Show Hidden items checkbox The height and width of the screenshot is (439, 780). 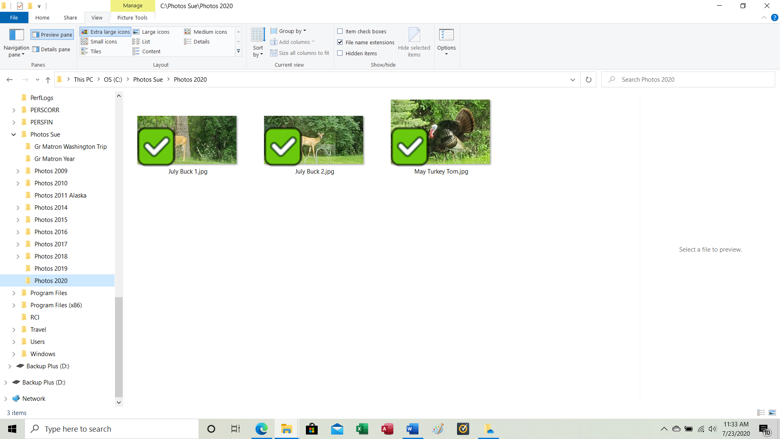340,53
